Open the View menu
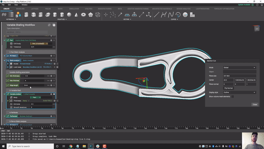This screenshot has height=149, width=264. [16, 5]
